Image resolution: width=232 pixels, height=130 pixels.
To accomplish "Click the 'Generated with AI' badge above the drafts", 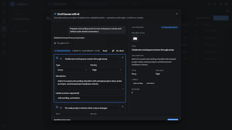I will (x=62, y=51).
